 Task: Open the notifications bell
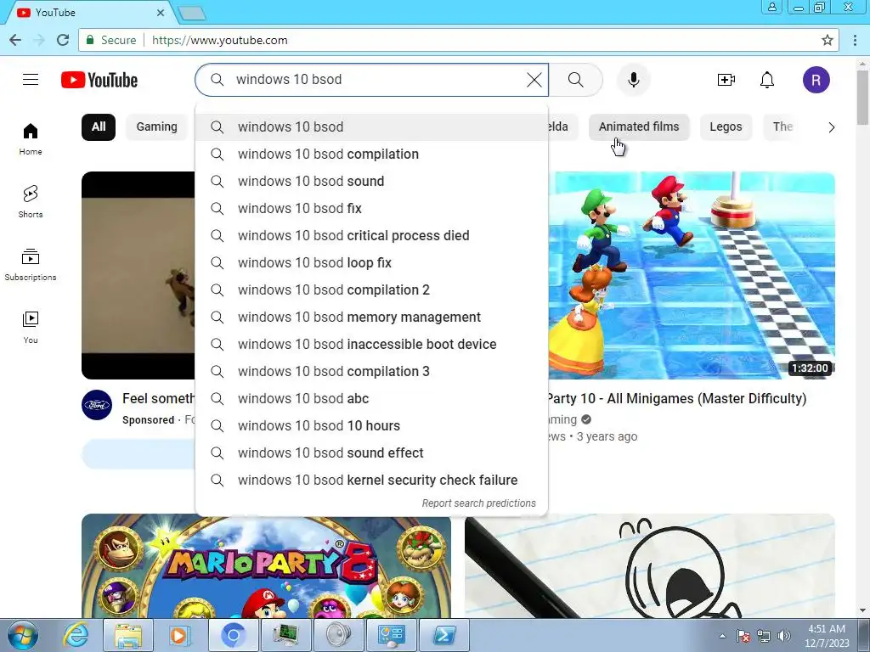[767, 80]
